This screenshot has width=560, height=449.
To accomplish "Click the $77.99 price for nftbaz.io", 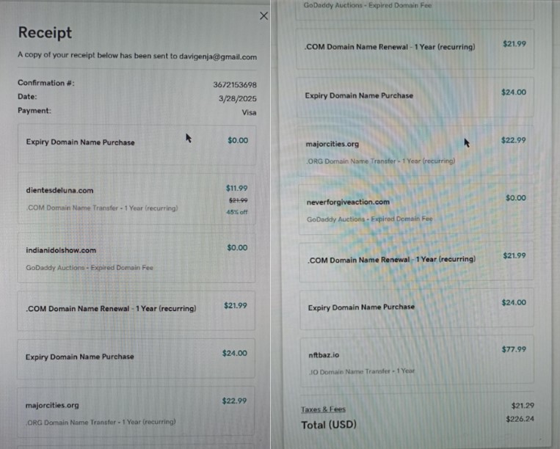I will (514, 349).
